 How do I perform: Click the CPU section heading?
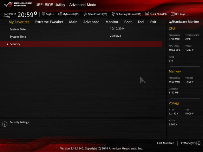coord(172,28)
